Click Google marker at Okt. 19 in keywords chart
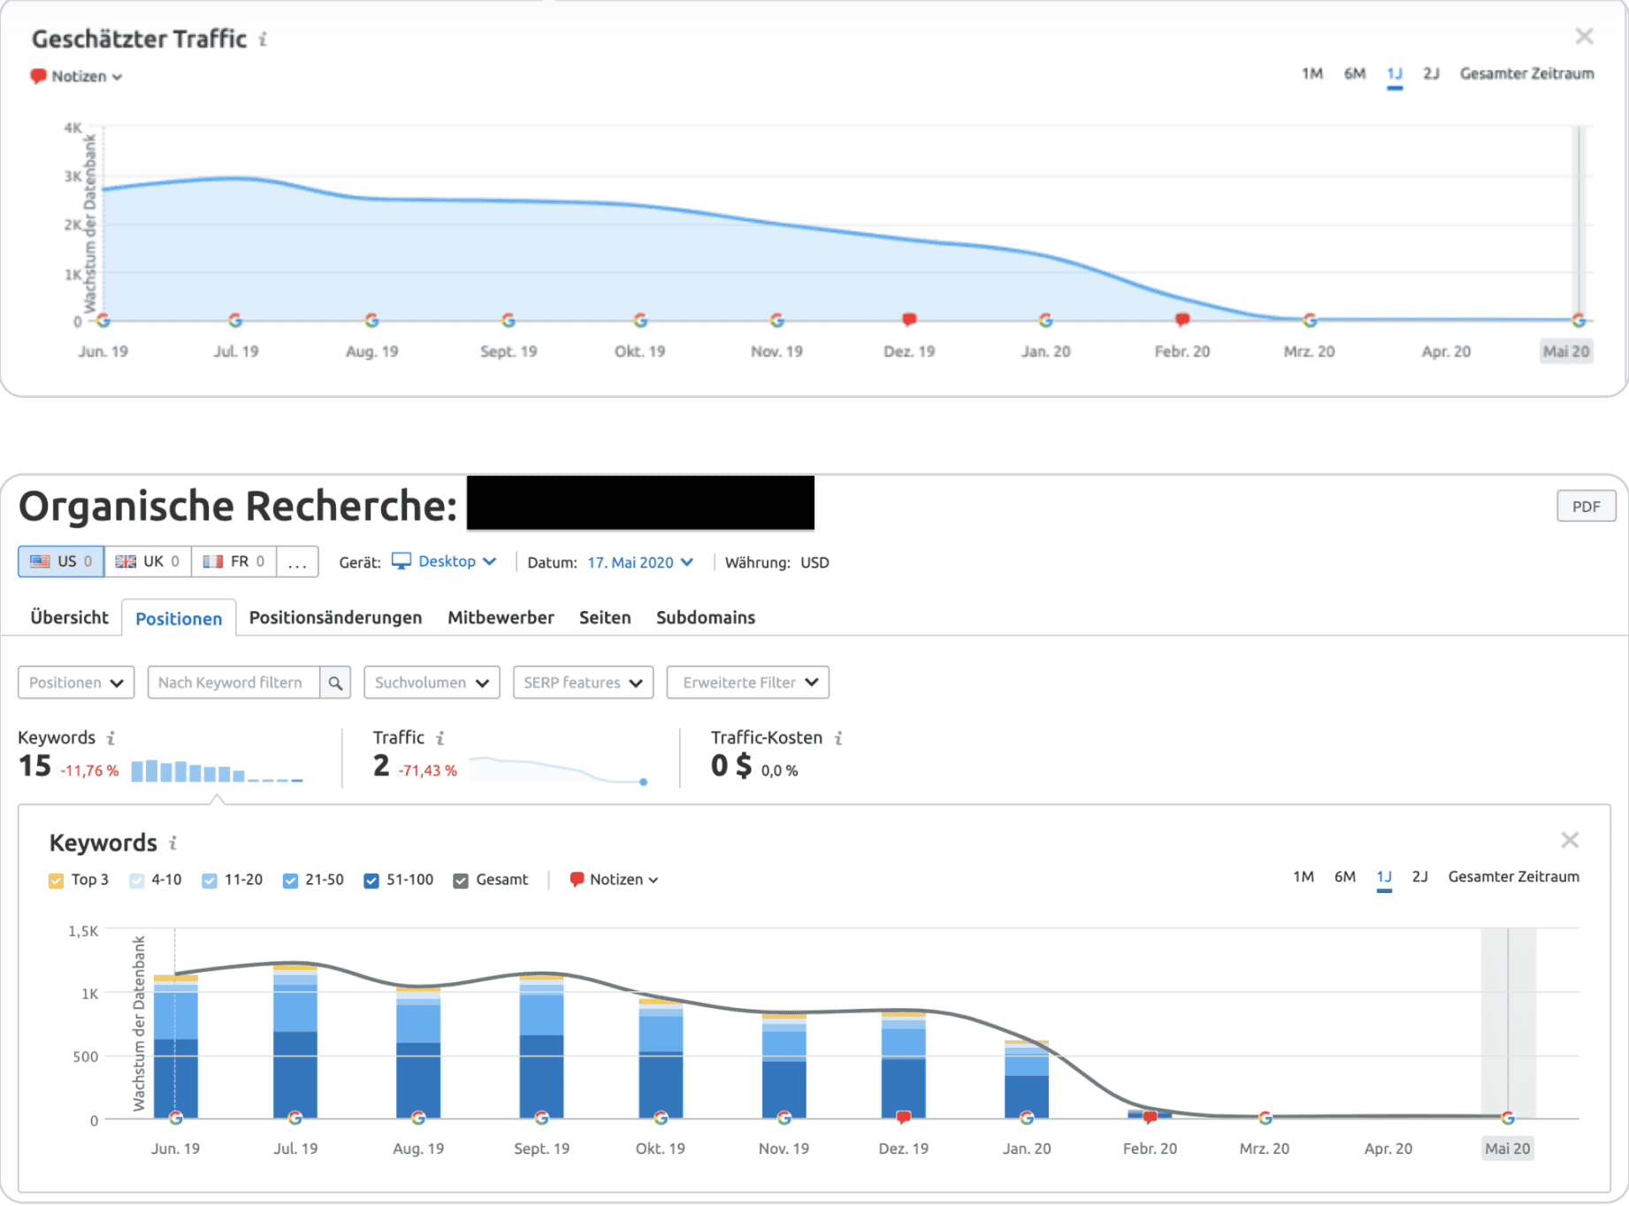Viewport: 1629px width, 1206px height. point(661,1118)
